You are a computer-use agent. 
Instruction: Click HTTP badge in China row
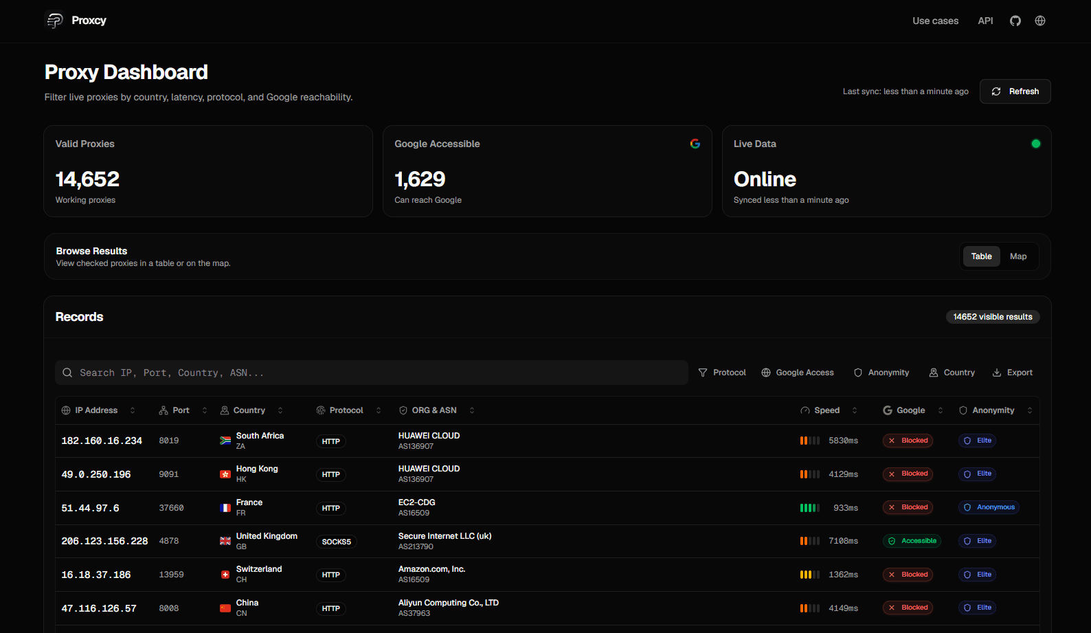[x=331, y=608]
